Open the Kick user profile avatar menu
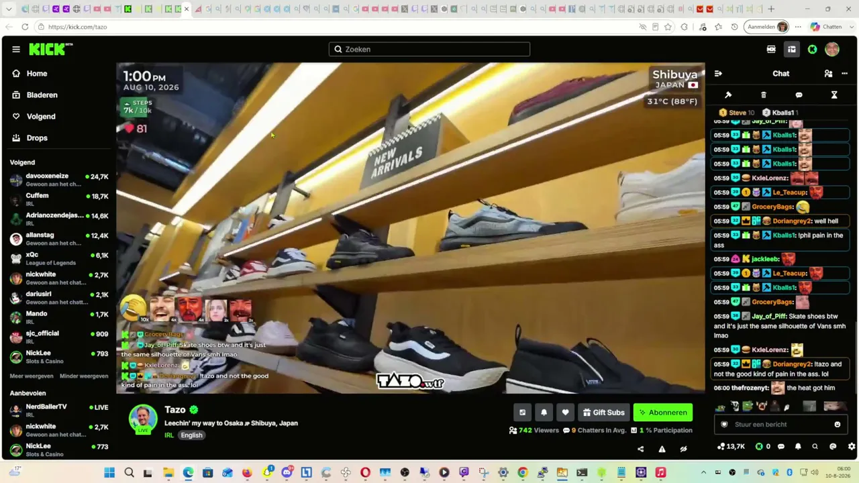The image size is (859, 483). click(832, 49)
